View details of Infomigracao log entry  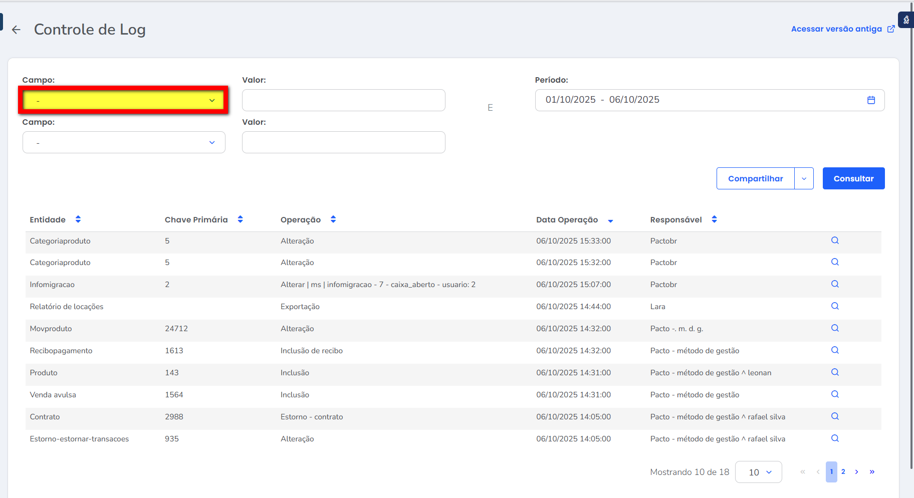pos(835,284)
